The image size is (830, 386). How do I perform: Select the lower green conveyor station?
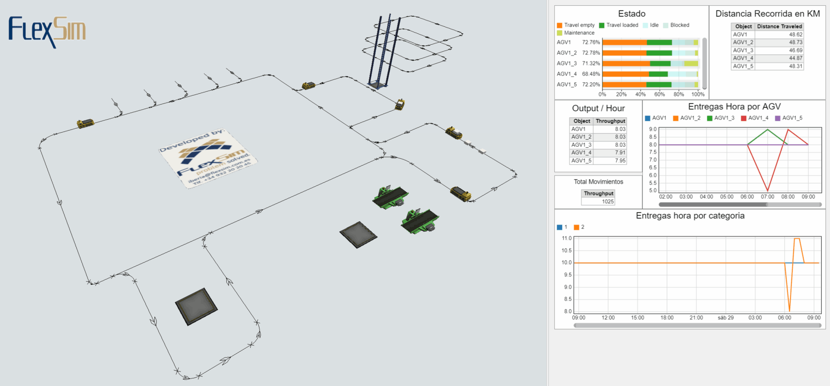tap(420, 221)
